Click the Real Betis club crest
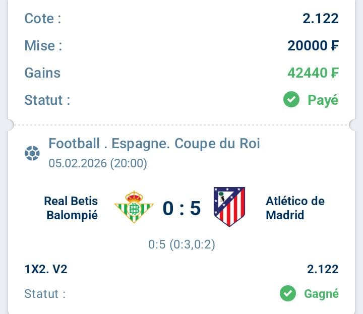This screenshot has width=363, height=314. pyautogui.click(x=134, y=207)
